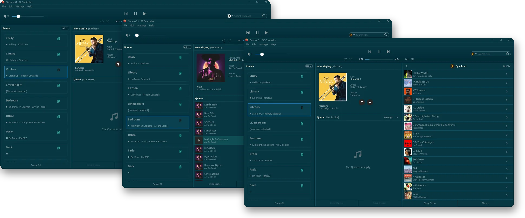Screen dimensions: 525x218
Task: Open the equalizer settings icon in front window
Action: click(413, 59)
